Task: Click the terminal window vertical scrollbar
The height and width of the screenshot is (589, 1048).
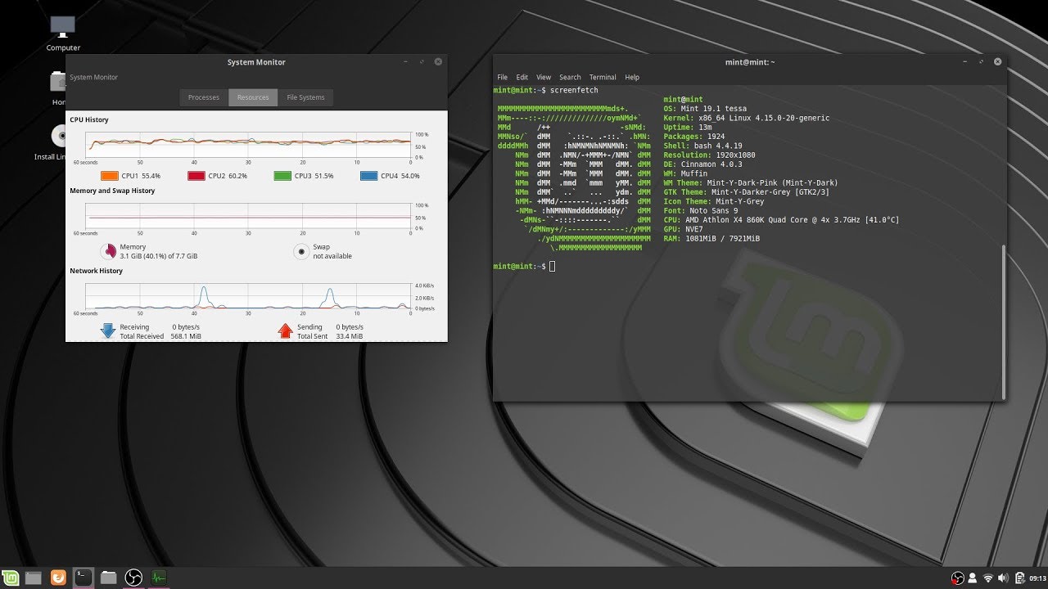Action: pos(1004,321)
